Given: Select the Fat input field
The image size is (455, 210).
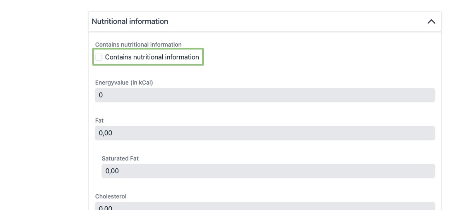Looking at the screenshot, I should tap(265, 133).
